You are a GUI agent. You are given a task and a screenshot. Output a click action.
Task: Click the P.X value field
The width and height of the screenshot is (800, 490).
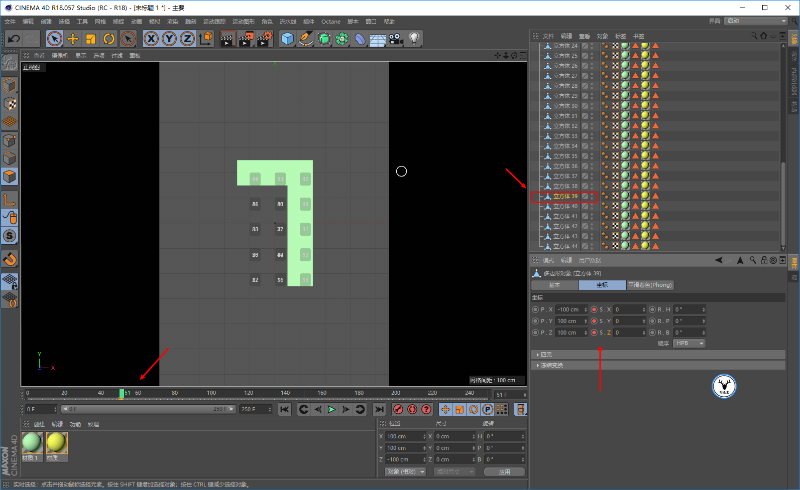click(571, 309)
